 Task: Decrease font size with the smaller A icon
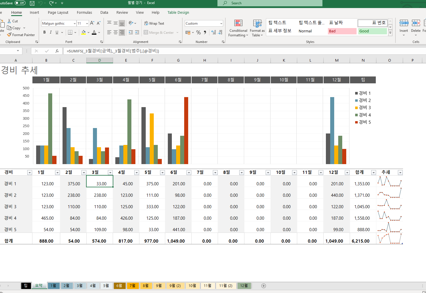pos(98,23)
